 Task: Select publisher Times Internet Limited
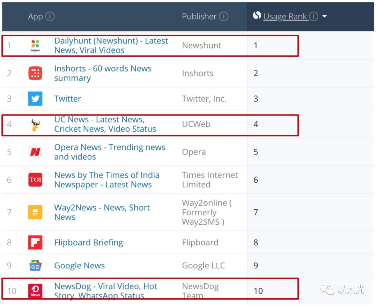pyautogui.click(x=210, y=180)
